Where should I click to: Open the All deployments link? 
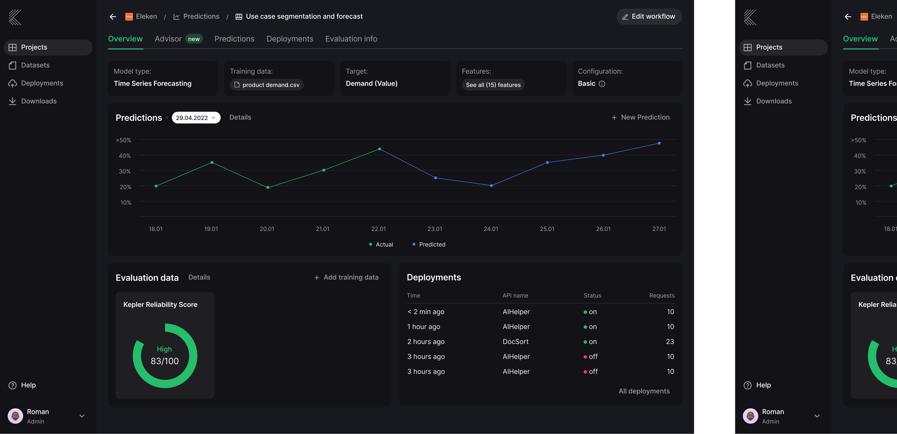pyautogui.click(x=644, y=391)
